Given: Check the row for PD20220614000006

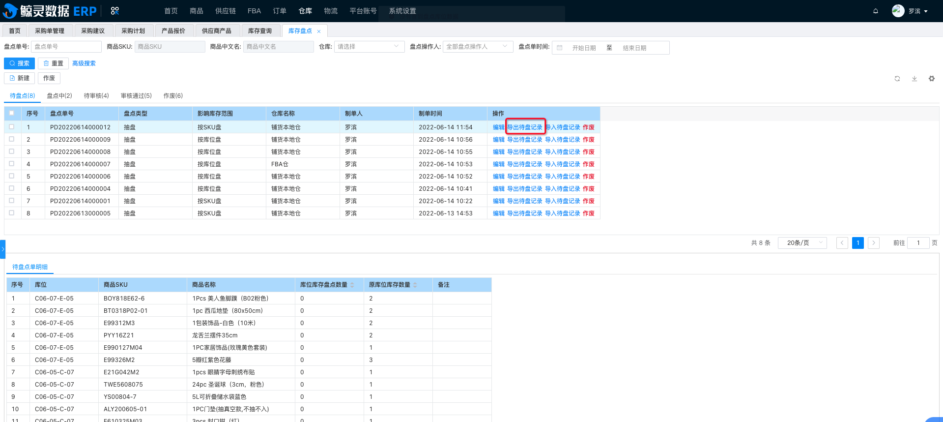Looking at the screenshot, I should coord(12,176).
